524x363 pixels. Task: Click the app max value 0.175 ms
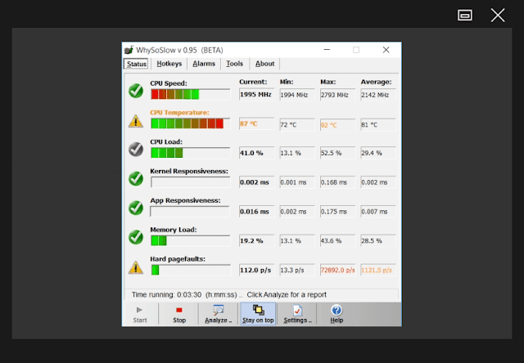(x=337, y=212)
